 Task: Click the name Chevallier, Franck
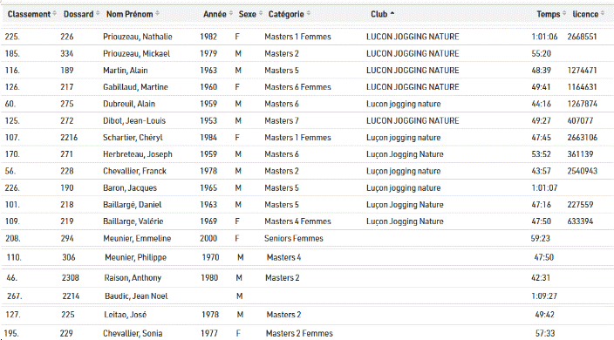click(x=134, y=172)
